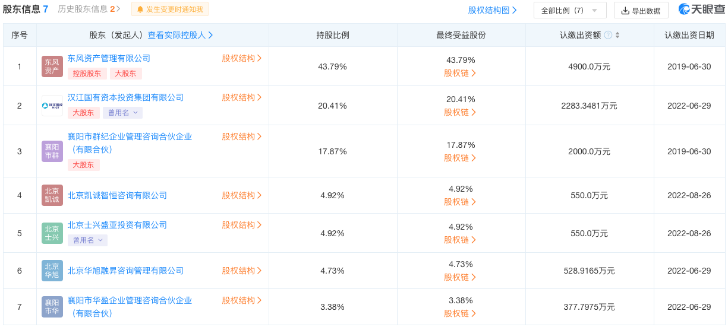Click the 天眼查 logo

tap(701, 9)
